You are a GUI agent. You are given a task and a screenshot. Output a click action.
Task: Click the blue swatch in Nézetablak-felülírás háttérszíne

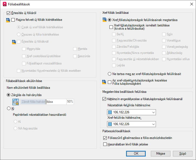[110, 112]
